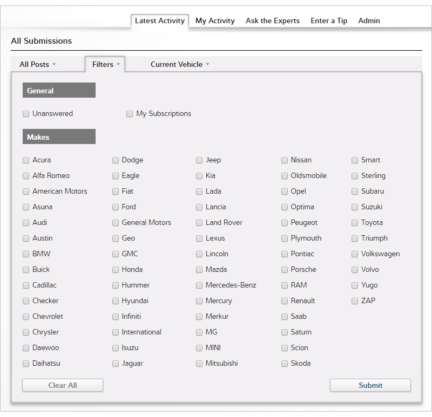Open the Current Vehicle dropdown
The image size is (432, 417).
click(x=179, y=64)
